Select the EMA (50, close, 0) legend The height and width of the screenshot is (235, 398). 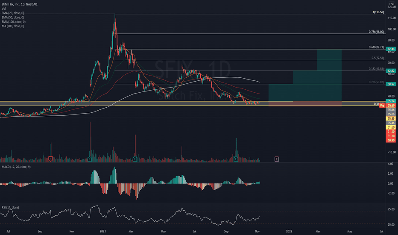pos(13,17)
